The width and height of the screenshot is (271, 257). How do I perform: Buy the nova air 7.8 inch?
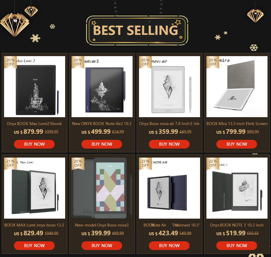169,144
